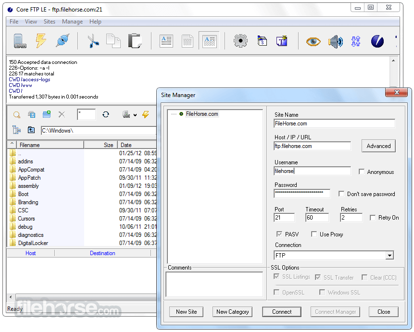Refresh local listing with circular arrows icon
This screenshot has height=332, width=414.
point(106,114)
